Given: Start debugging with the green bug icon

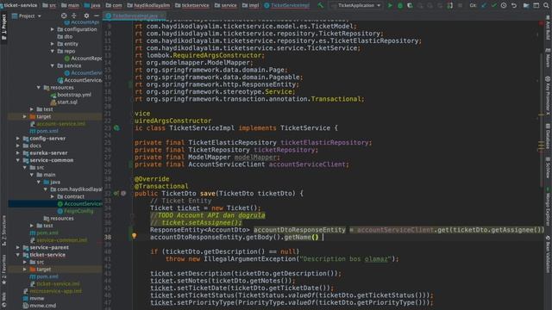Looking at the screenshot, I should (400, 5).
